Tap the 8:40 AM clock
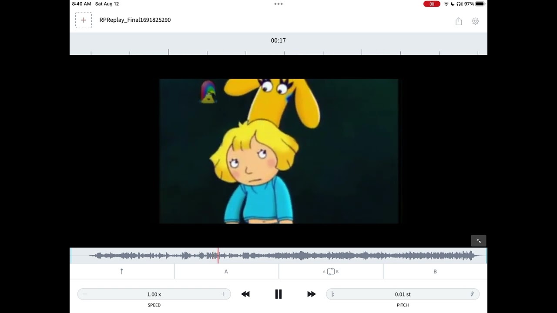This screenshot has width=557, height=313. (81, 4)
